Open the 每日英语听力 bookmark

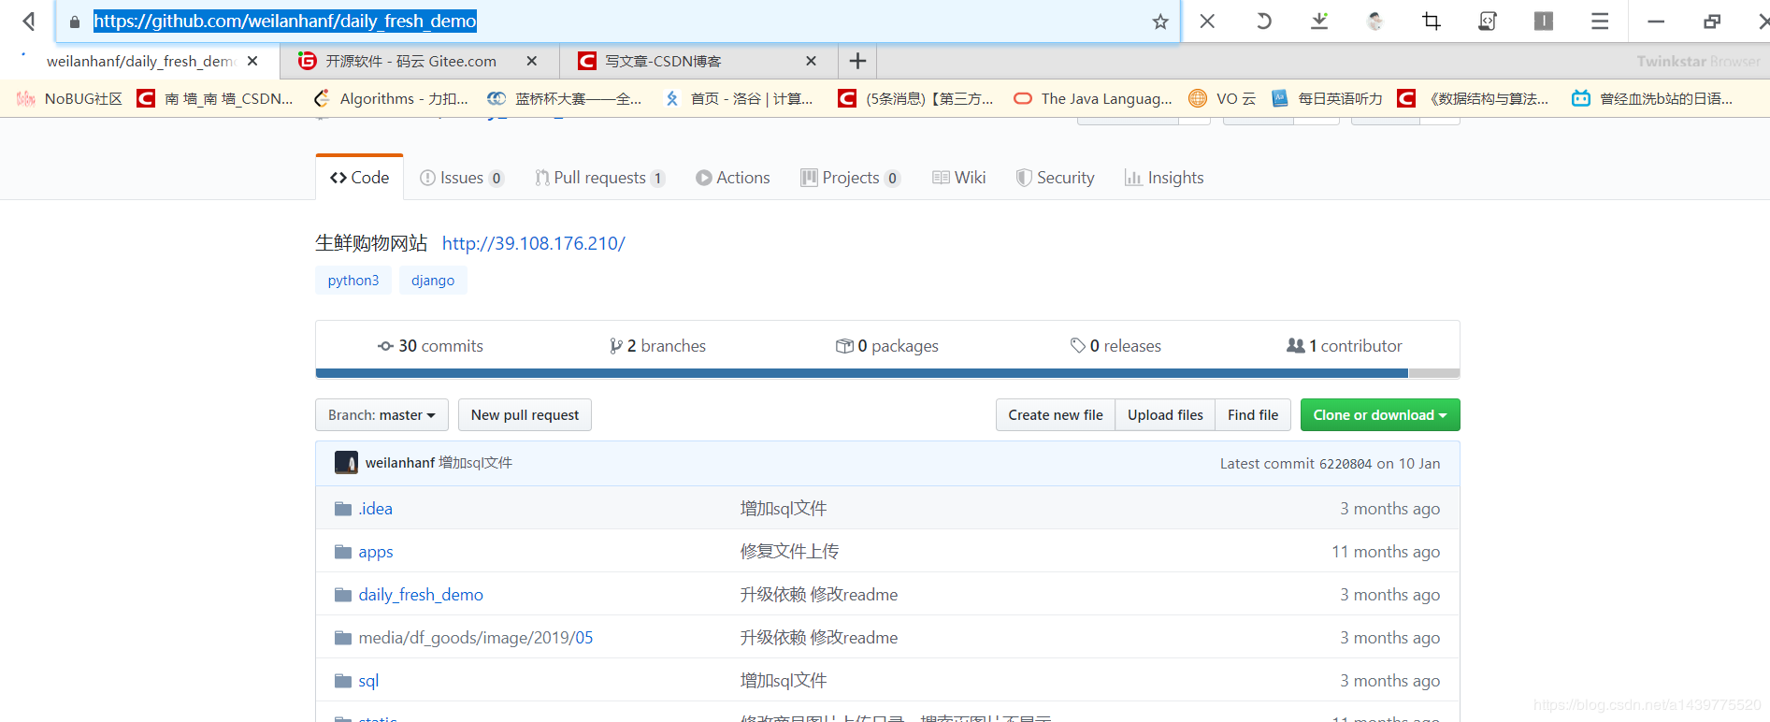pyautogui.click(x=1327, y=98)
